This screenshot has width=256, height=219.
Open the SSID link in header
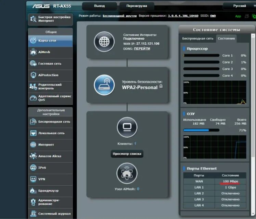tap(213, 16)
